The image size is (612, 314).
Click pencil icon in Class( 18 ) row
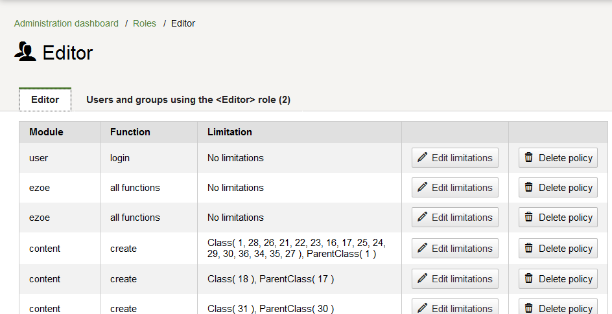click(422, 278)
